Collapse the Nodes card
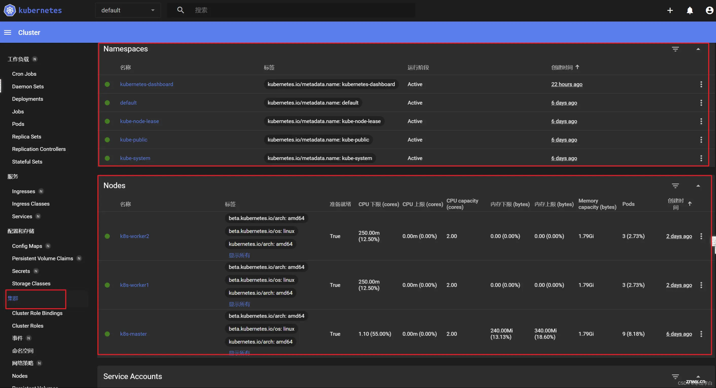 pos(698,186)
